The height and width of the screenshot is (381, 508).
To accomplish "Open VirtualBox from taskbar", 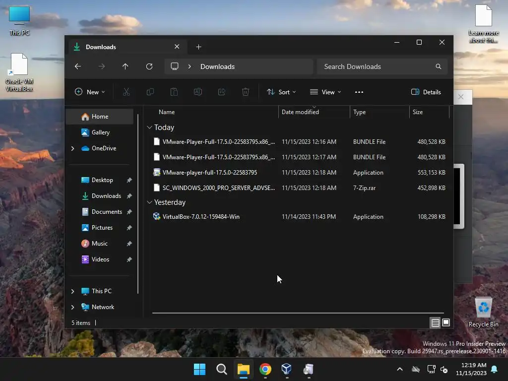I will 287,369.
